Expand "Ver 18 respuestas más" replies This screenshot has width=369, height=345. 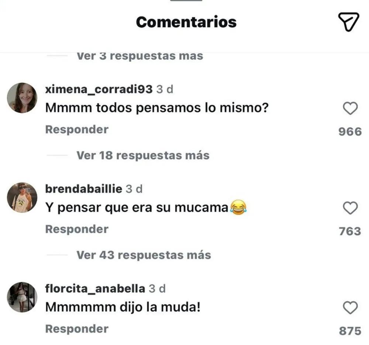click(143, 155)
